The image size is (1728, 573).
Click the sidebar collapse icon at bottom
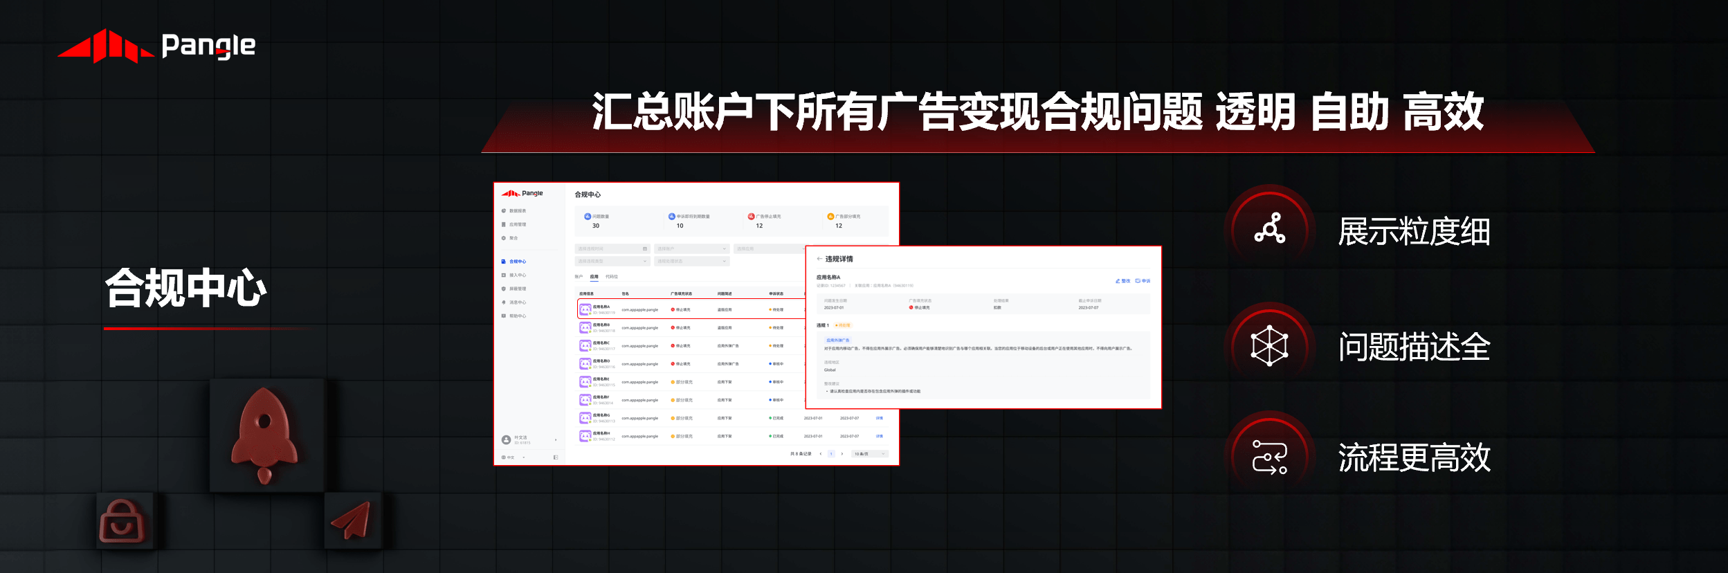[556, 457]
